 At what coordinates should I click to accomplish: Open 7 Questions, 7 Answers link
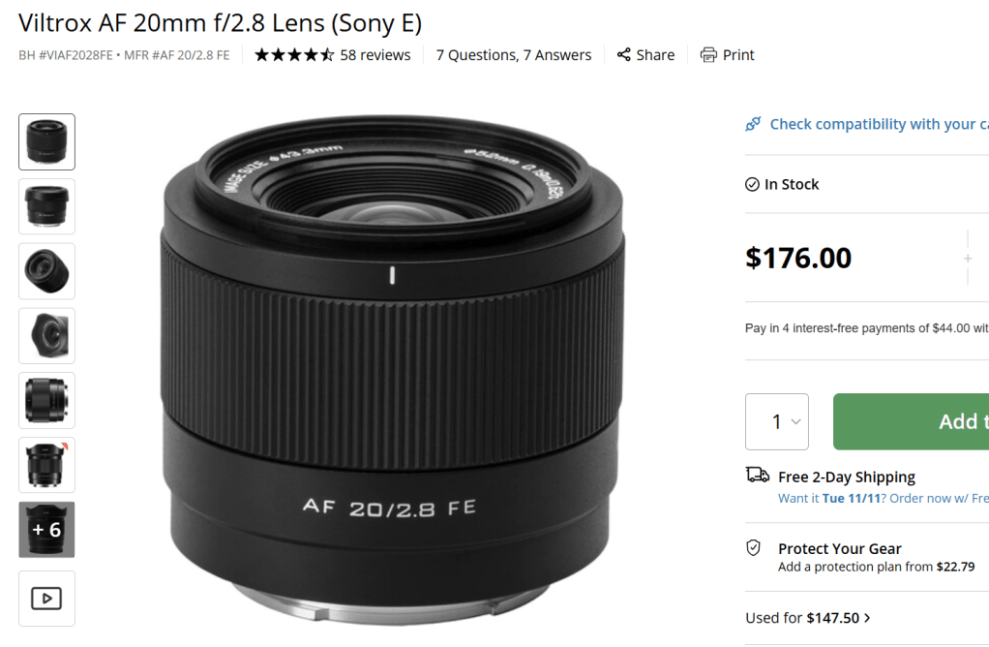point(513,55)
